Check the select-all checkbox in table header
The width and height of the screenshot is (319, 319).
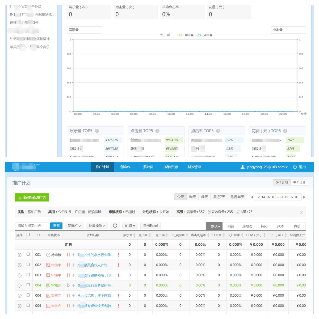click(x=28, y=235)
